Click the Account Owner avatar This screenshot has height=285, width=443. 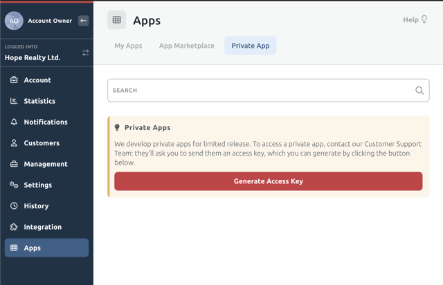click(x=14, y=21)
